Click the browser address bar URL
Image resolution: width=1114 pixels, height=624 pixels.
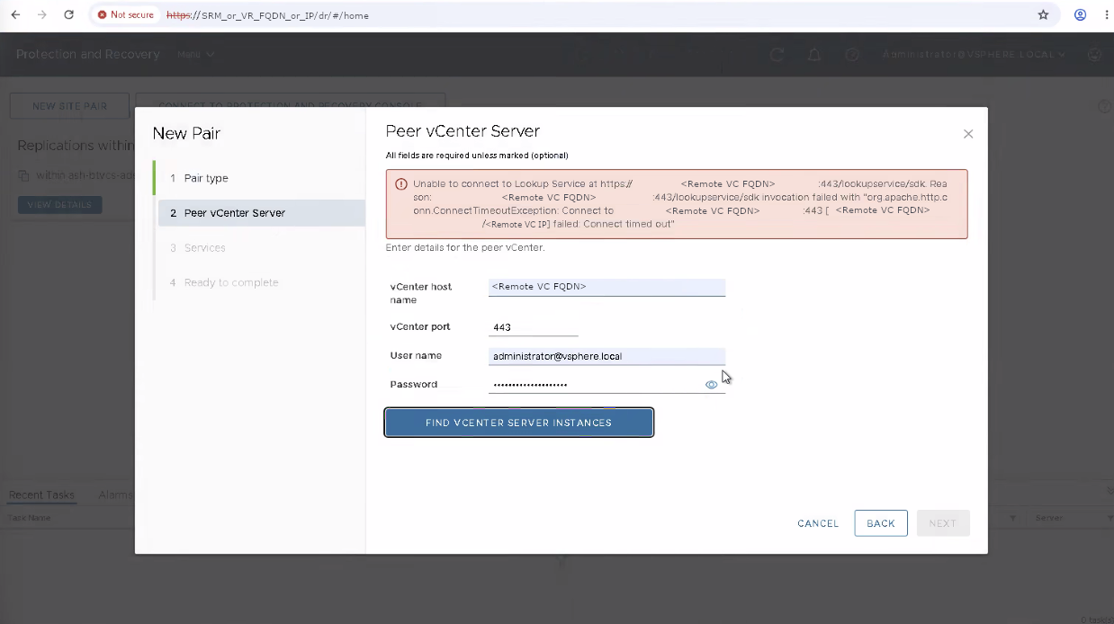tap(267, 15)
